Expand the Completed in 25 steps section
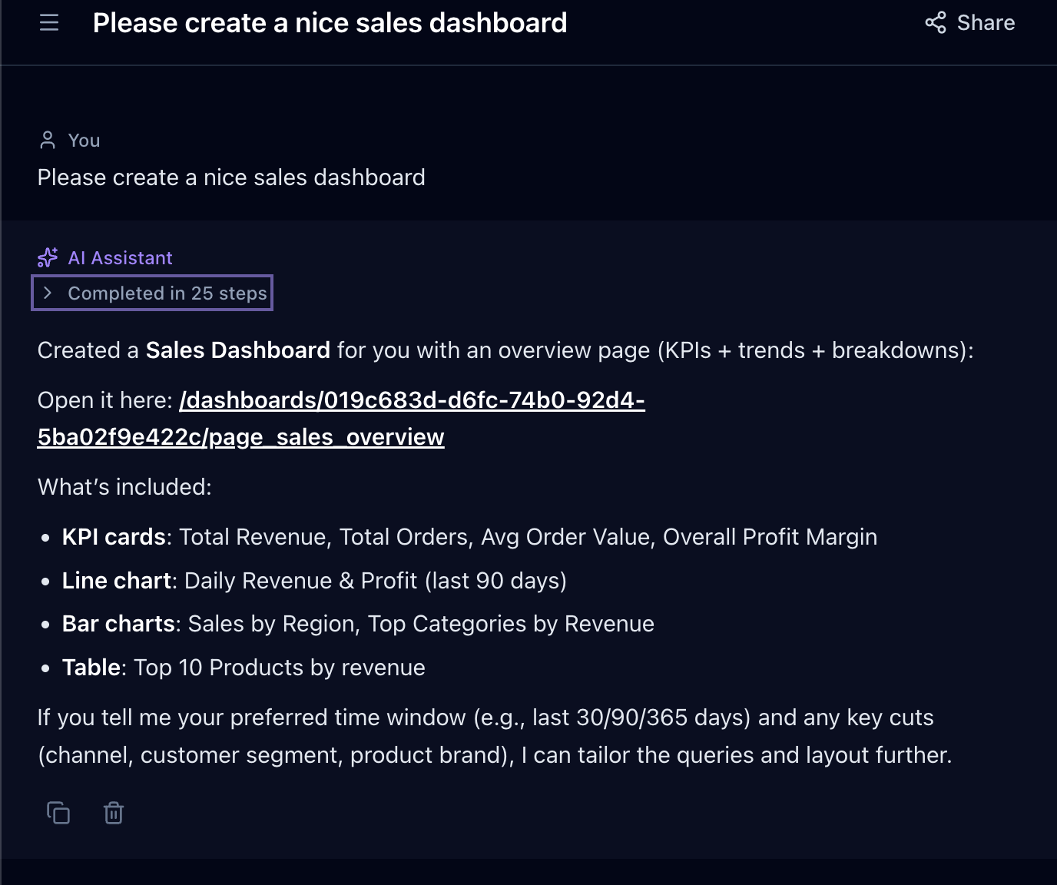The image size is (1057, 885). (167, 293)
